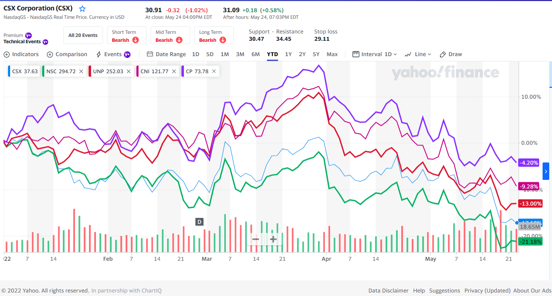This screenshot has height=296, width=552.
Task: Open Data Disclaimer link
Action: coord(388,290)
